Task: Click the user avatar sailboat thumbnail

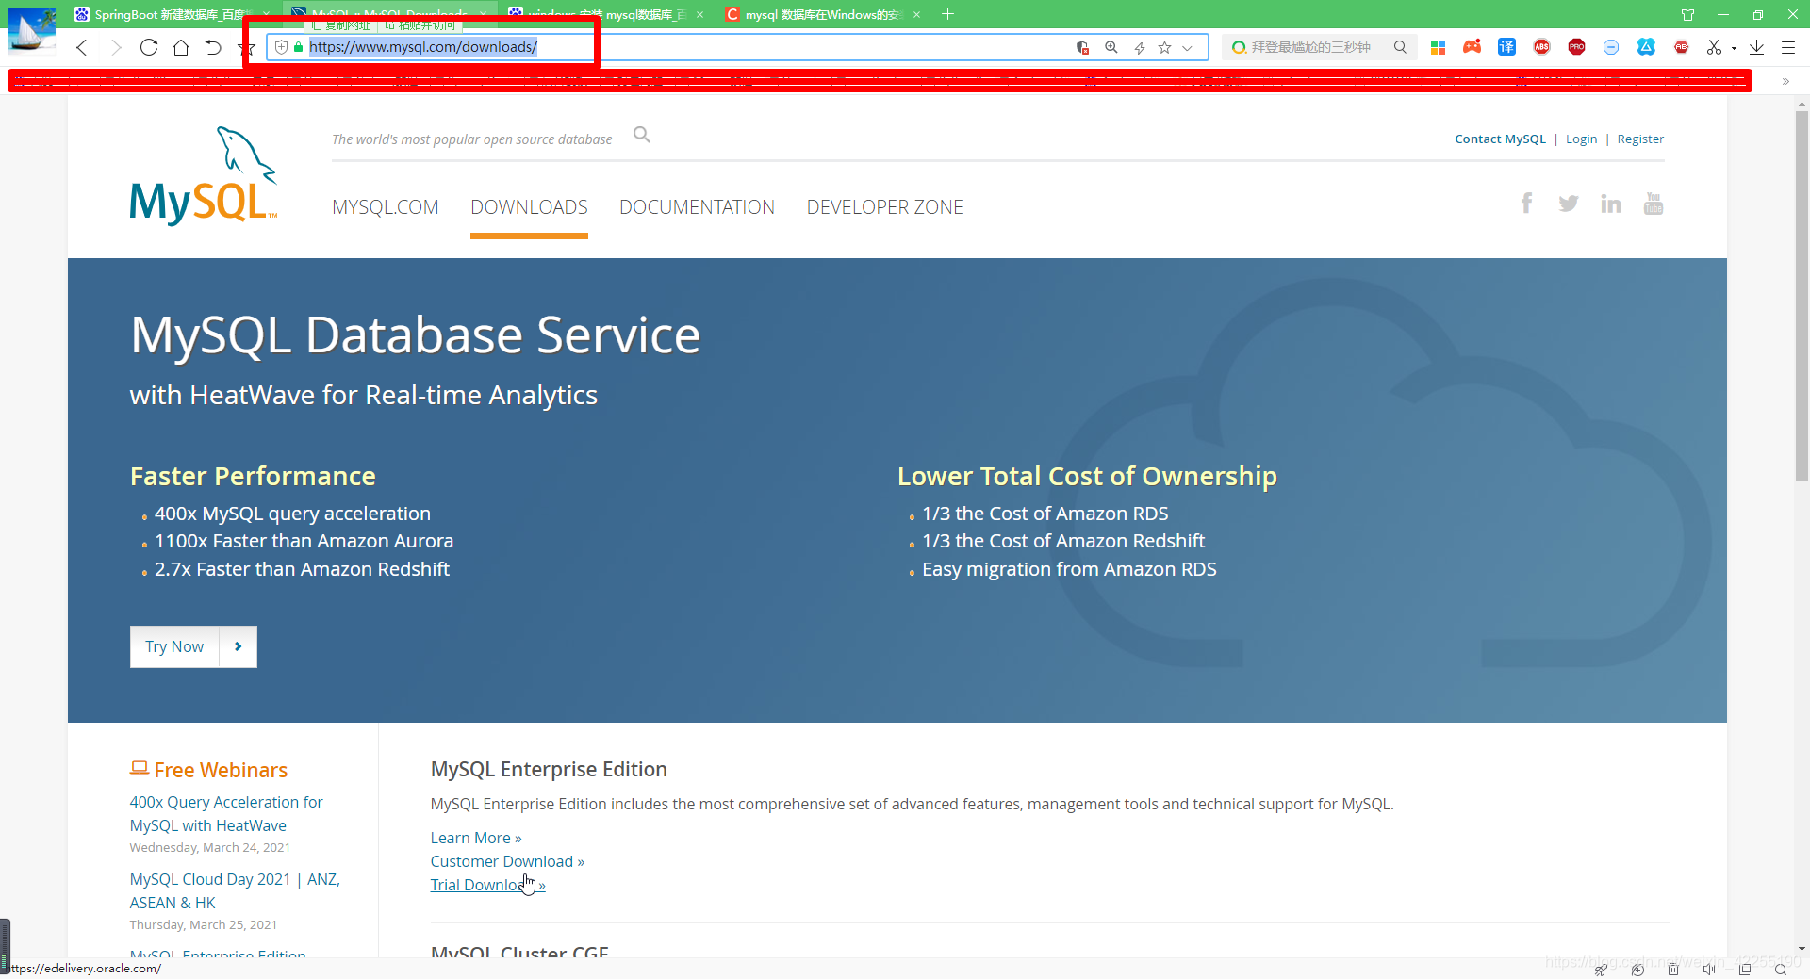Action: point(31,29)
